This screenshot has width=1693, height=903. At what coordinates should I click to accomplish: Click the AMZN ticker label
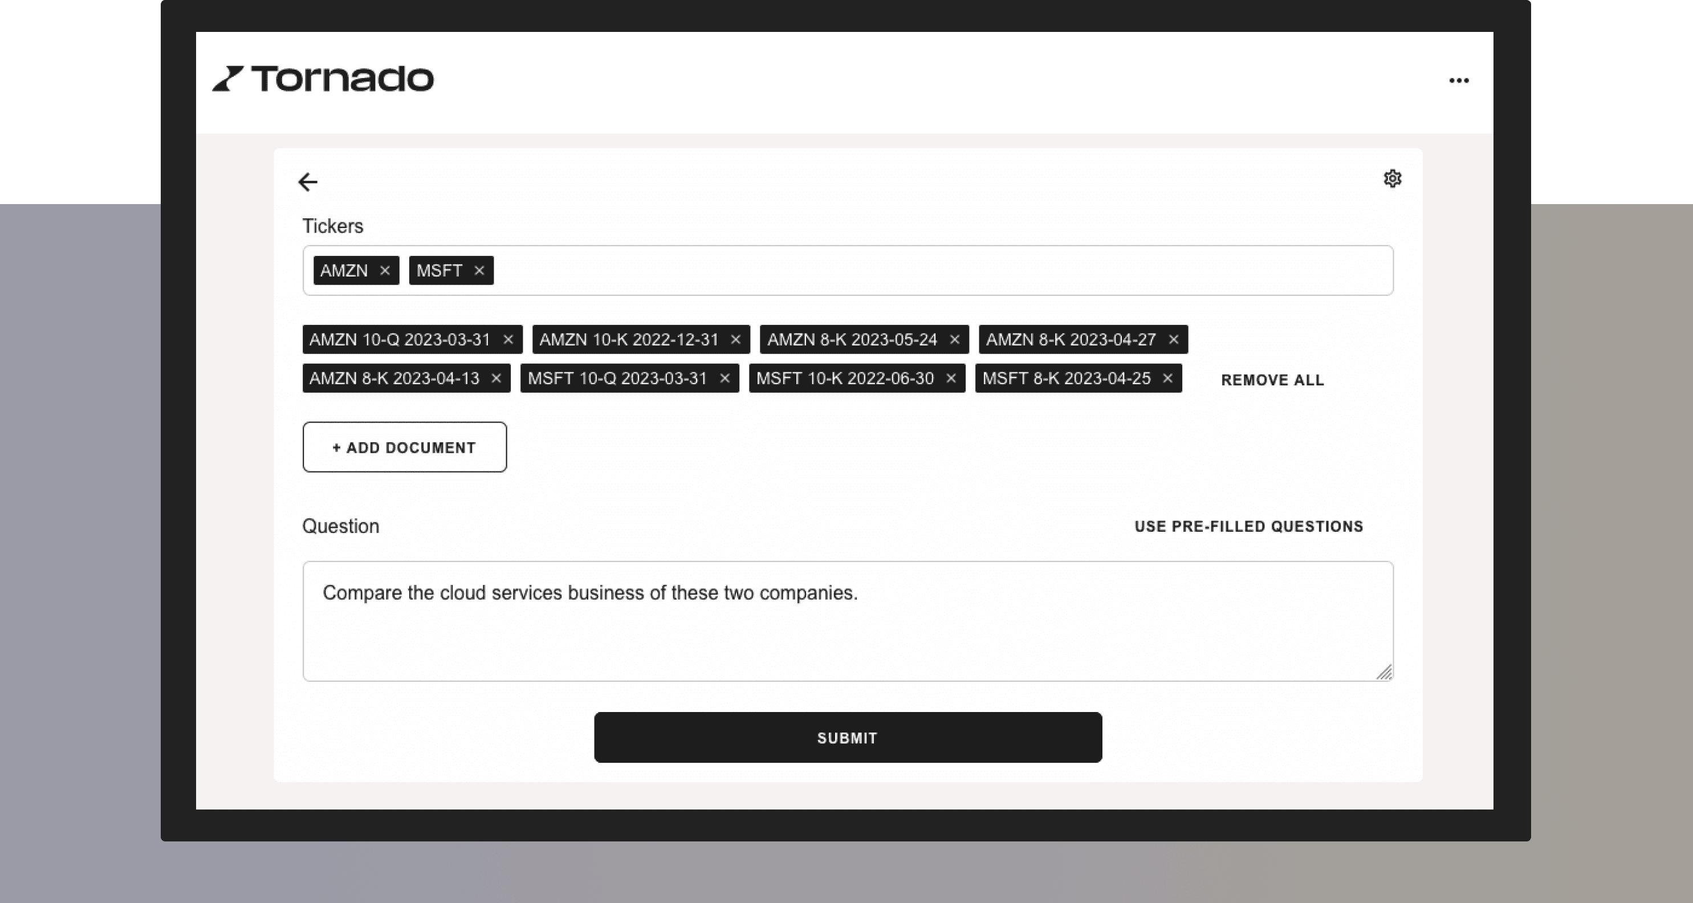click(x=344, y=271)
